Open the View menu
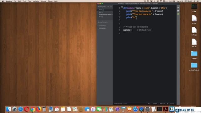Viewport: 201px width, 113px height. (x=29, y=1)
